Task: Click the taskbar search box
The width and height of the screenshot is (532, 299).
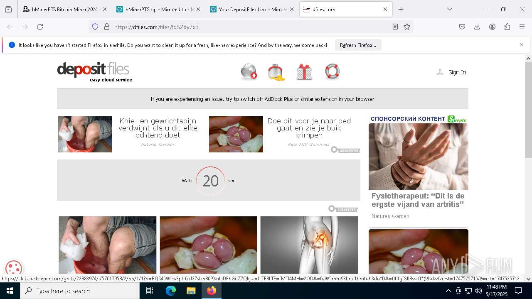Action: point(80,291)
